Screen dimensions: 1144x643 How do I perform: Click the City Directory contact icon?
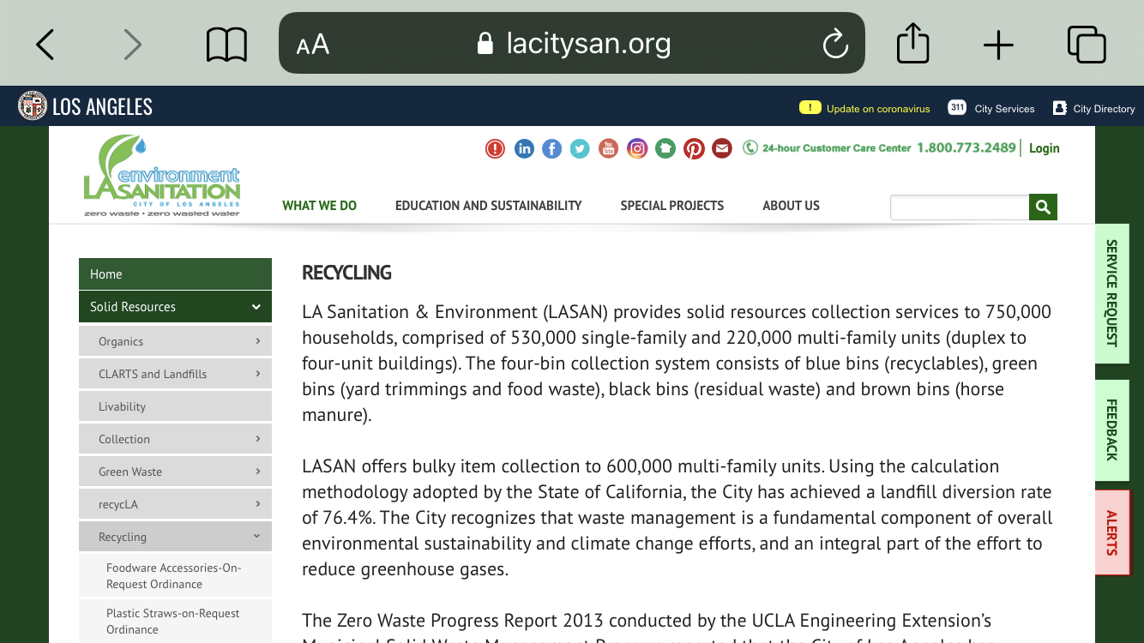pyautogui.click(x=1059, y=108)
